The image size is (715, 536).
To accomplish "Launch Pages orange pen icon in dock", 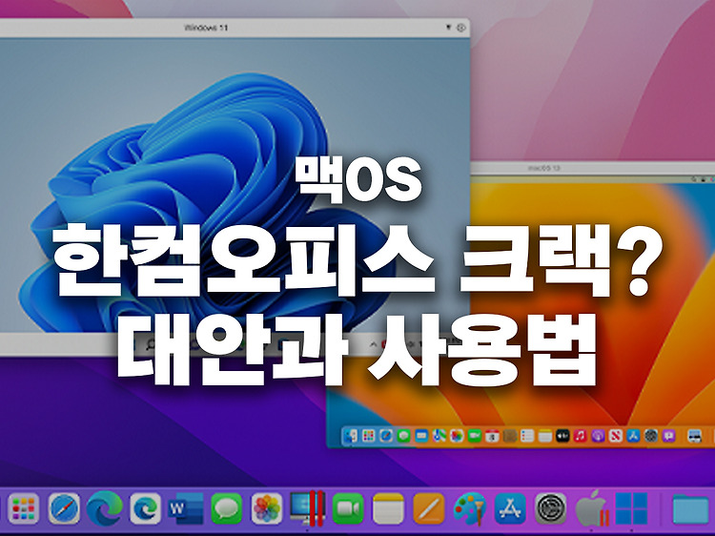I will coord(429,508).
